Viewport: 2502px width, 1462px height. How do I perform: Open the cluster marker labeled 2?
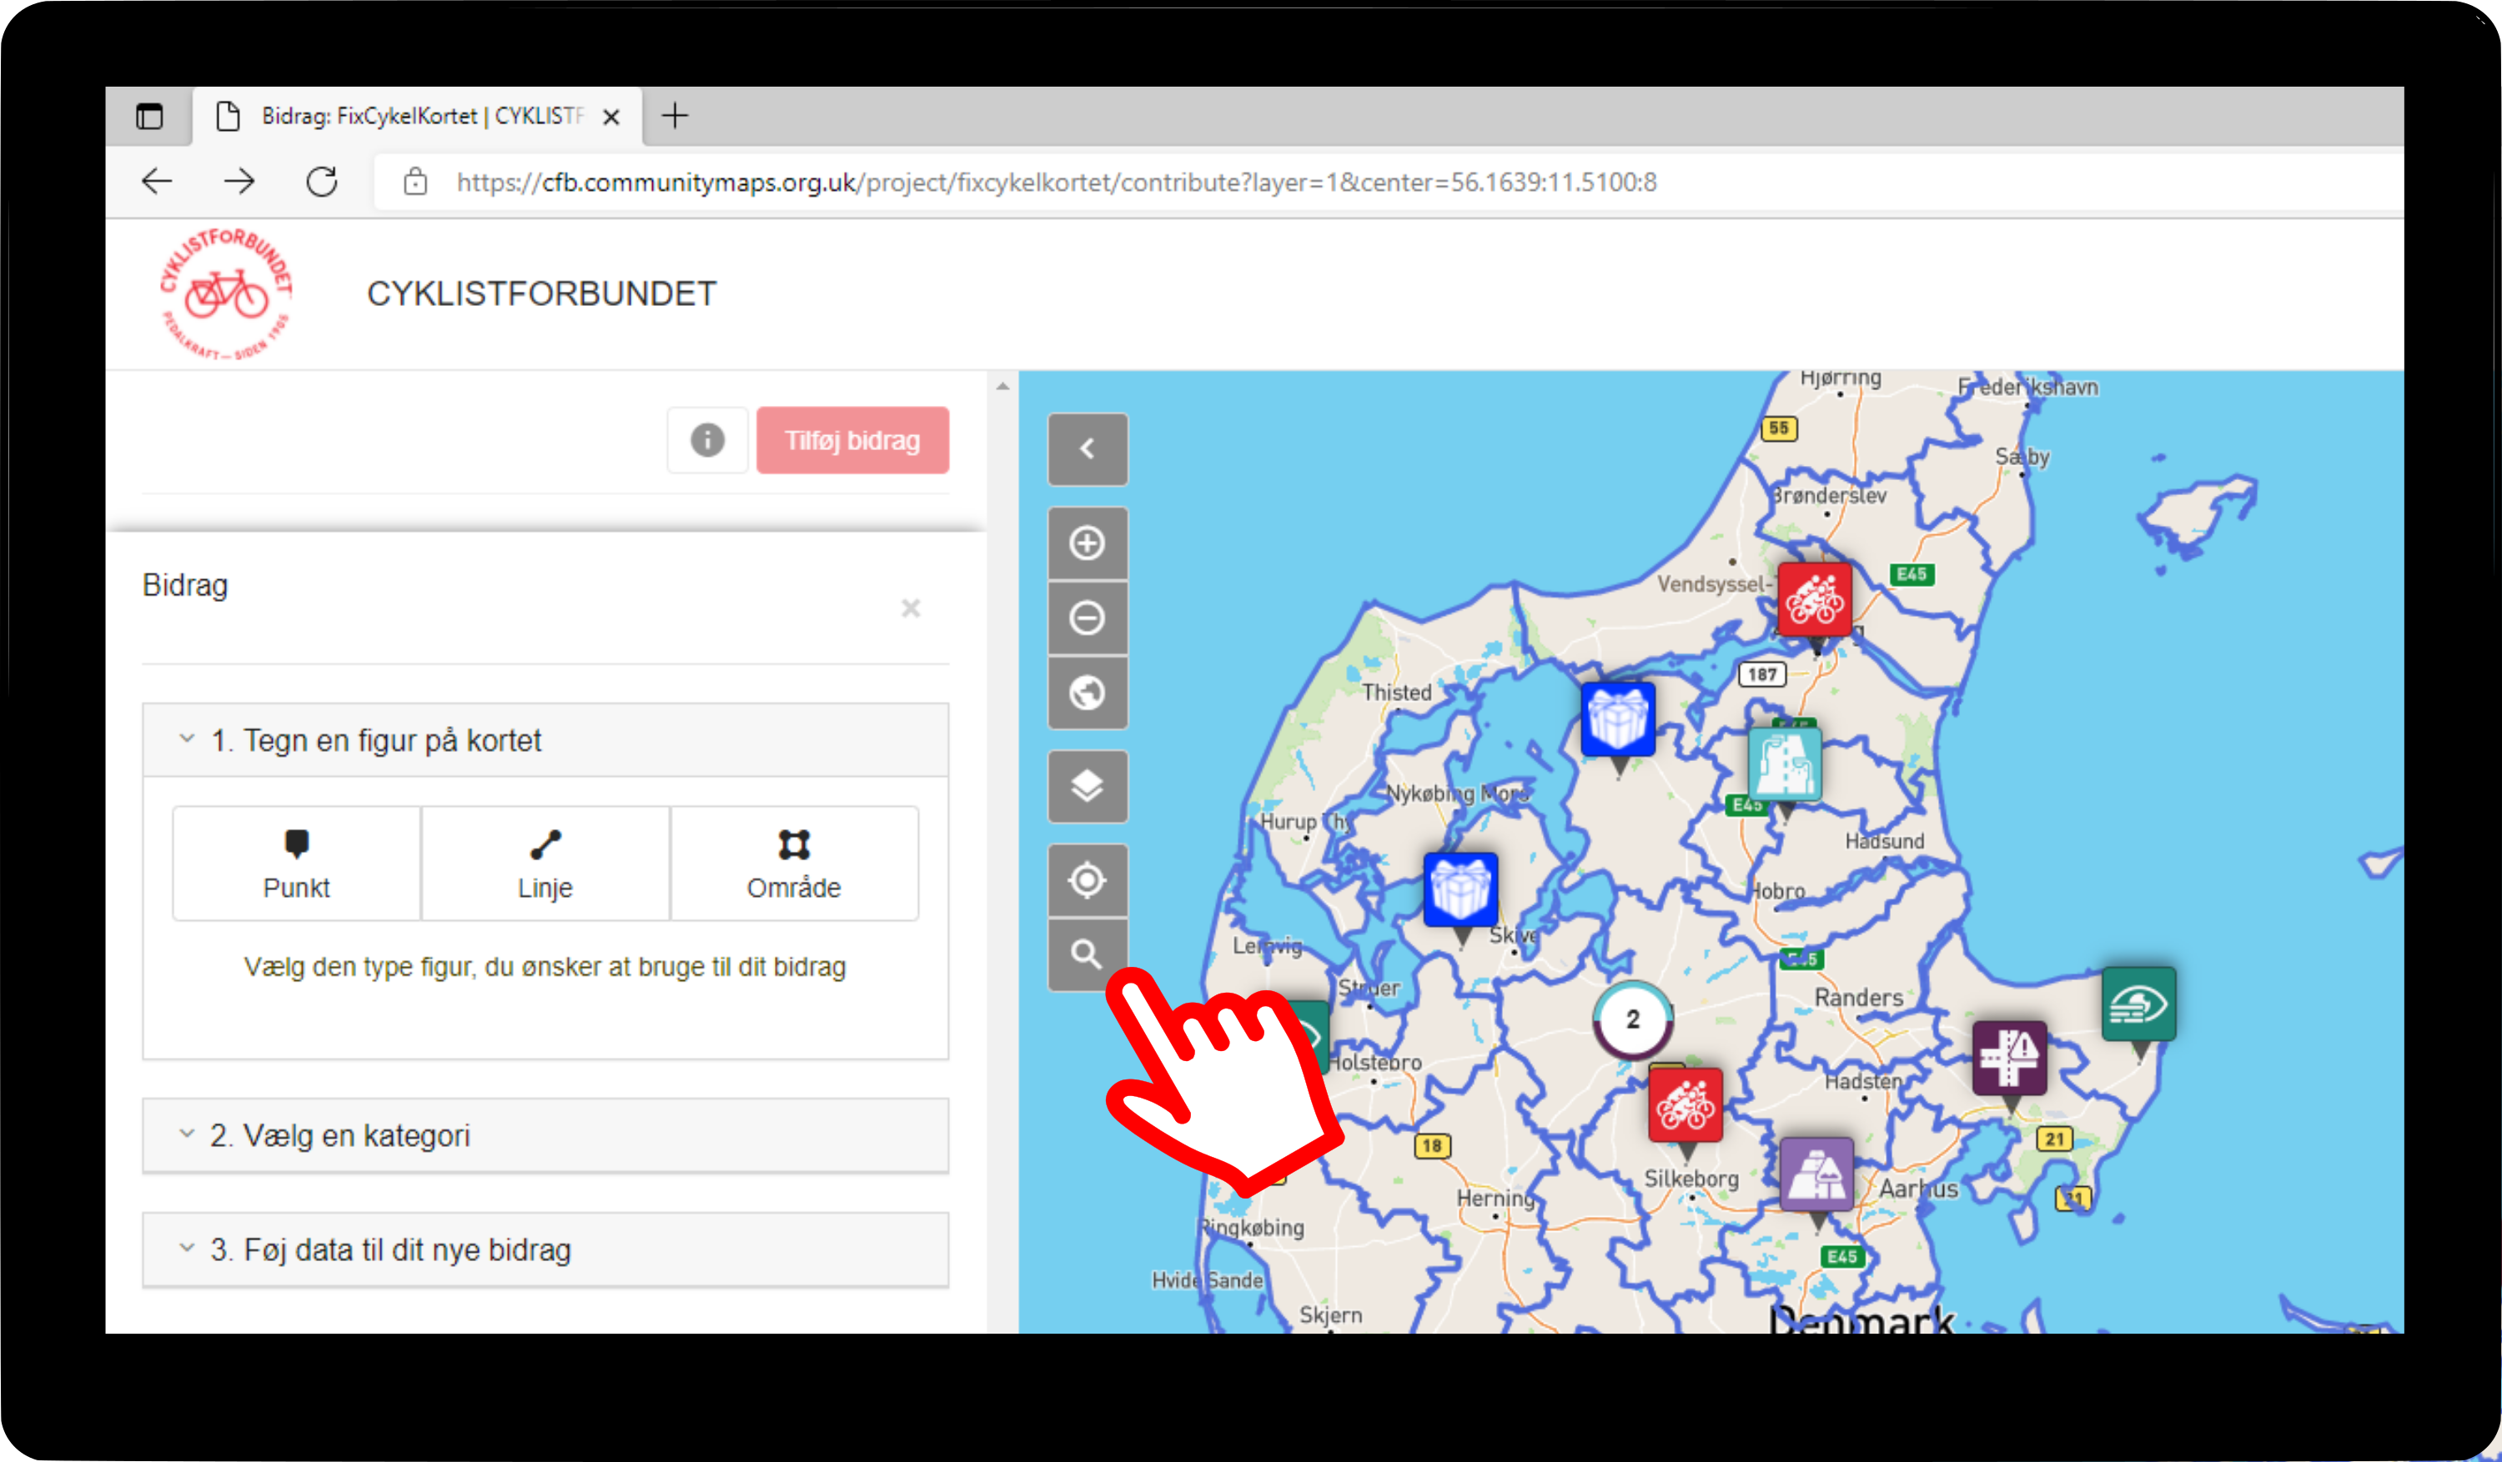click(1632, 1019)
